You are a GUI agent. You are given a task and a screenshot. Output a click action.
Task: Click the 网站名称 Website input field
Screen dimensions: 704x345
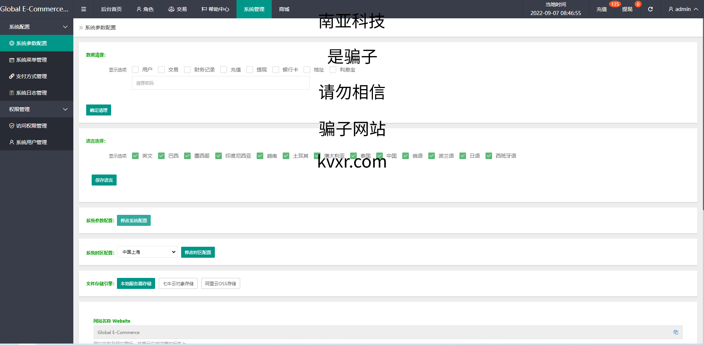click(x=388, y=332)
